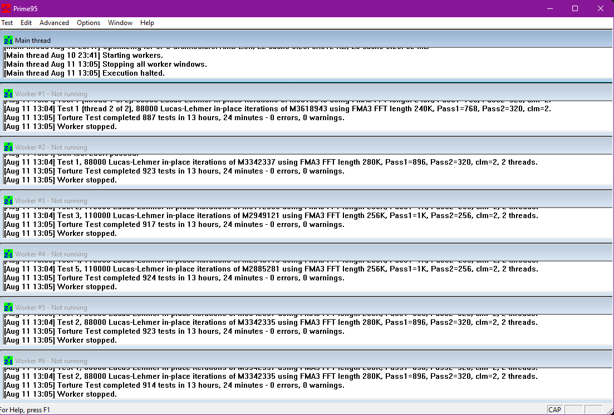Click the CAP indicator in status bar
The height and width of the screenshot is (415, 614).
click(x=554, y=410)
